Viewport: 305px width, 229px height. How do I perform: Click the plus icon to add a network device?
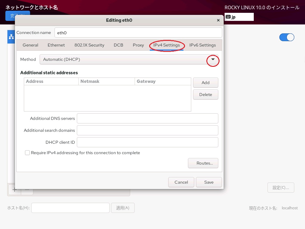[x=14, y=189]
